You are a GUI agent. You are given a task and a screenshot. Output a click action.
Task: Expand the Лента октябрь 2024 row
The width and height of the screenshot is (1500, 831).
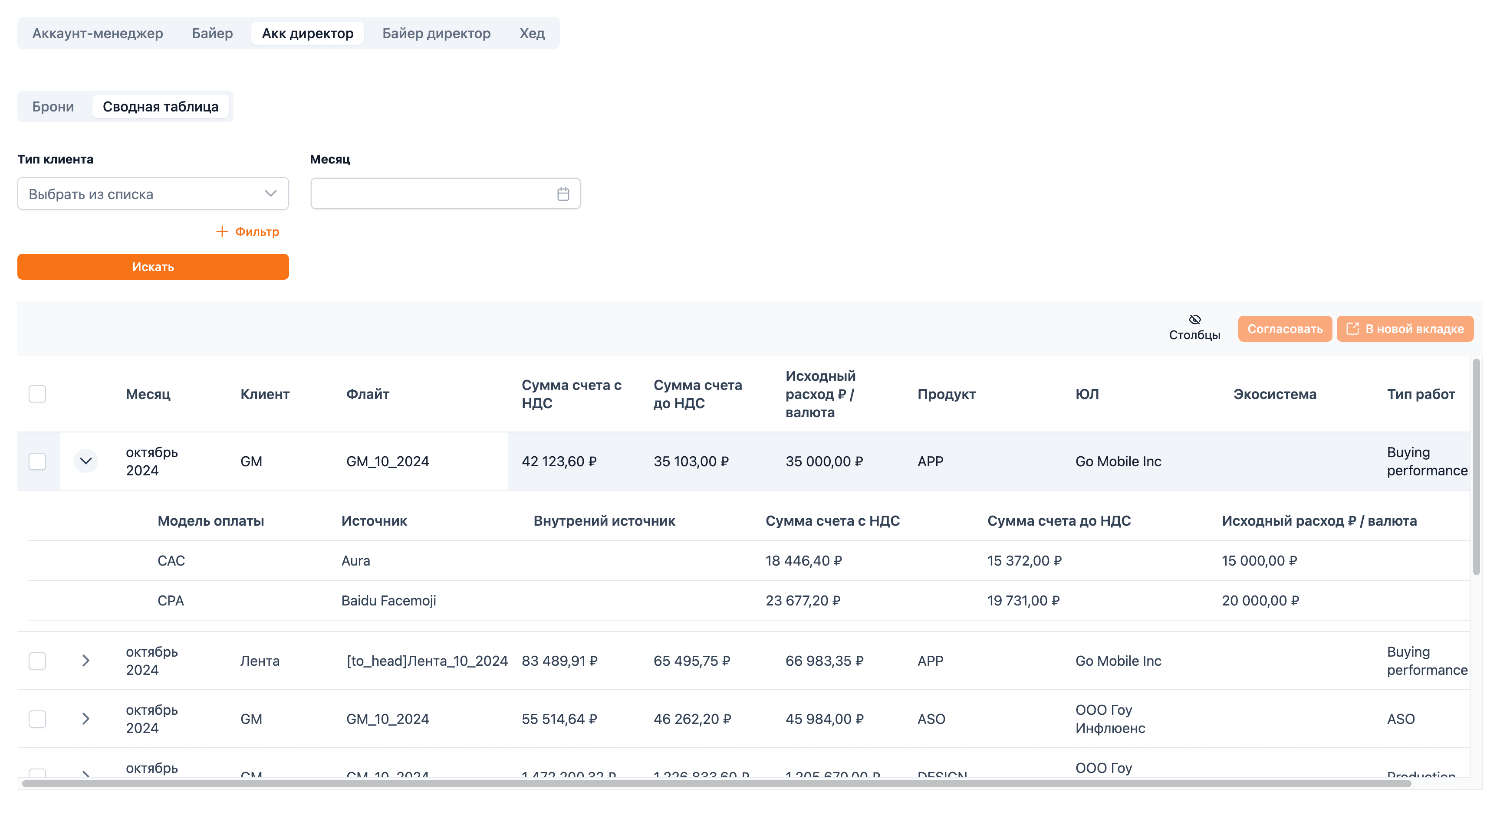(x=86, y=661)
